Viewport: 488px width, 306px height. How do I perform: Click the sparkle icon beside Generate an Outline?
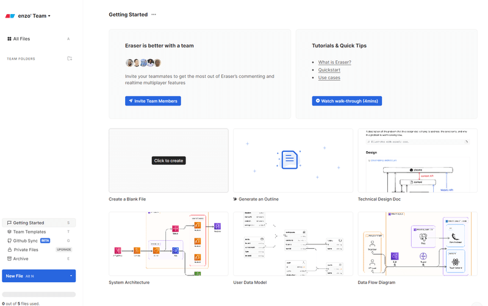pyautogui.click(x=235, y=199)
